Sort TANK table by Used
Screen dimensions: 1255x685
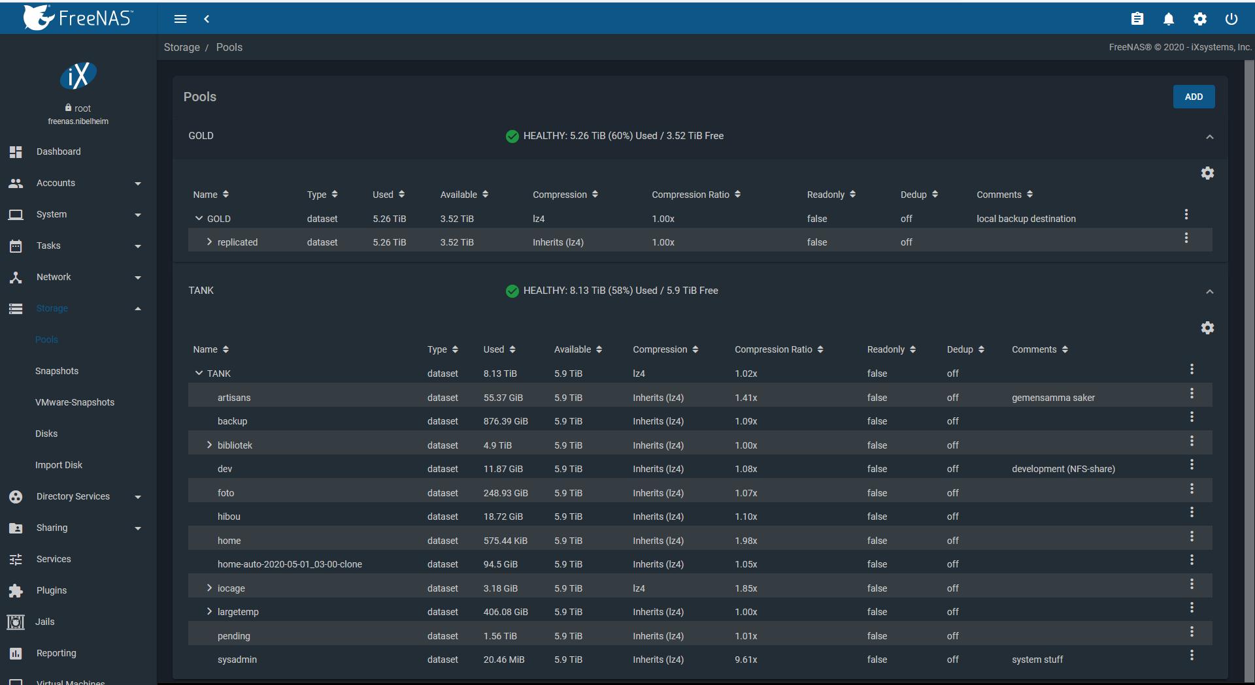point(500,349)
